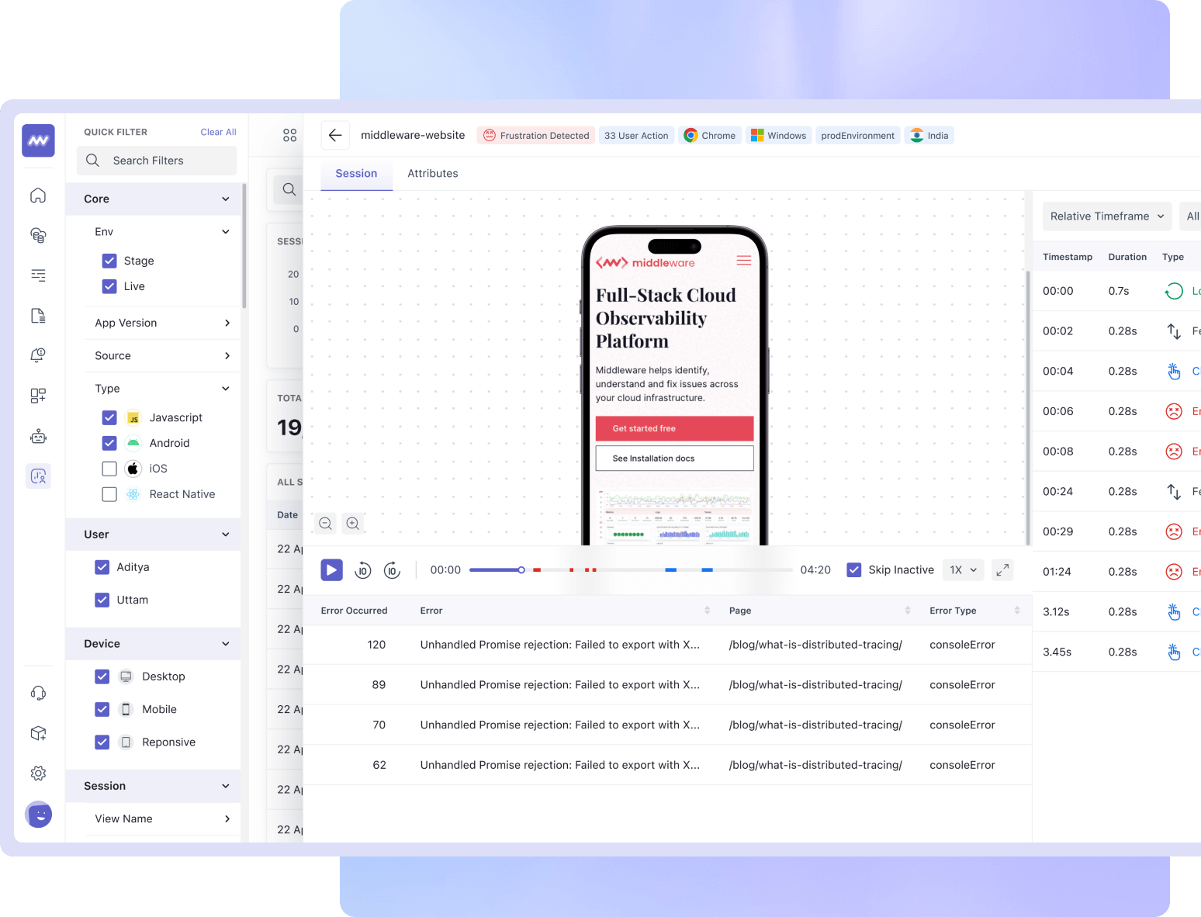
Task: Uncheck the Javascript type checkbox
Action: click(109, 417)
